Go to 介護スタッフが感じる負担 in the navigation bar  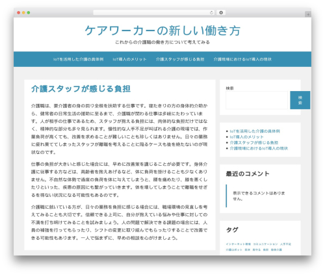point(180,59)
